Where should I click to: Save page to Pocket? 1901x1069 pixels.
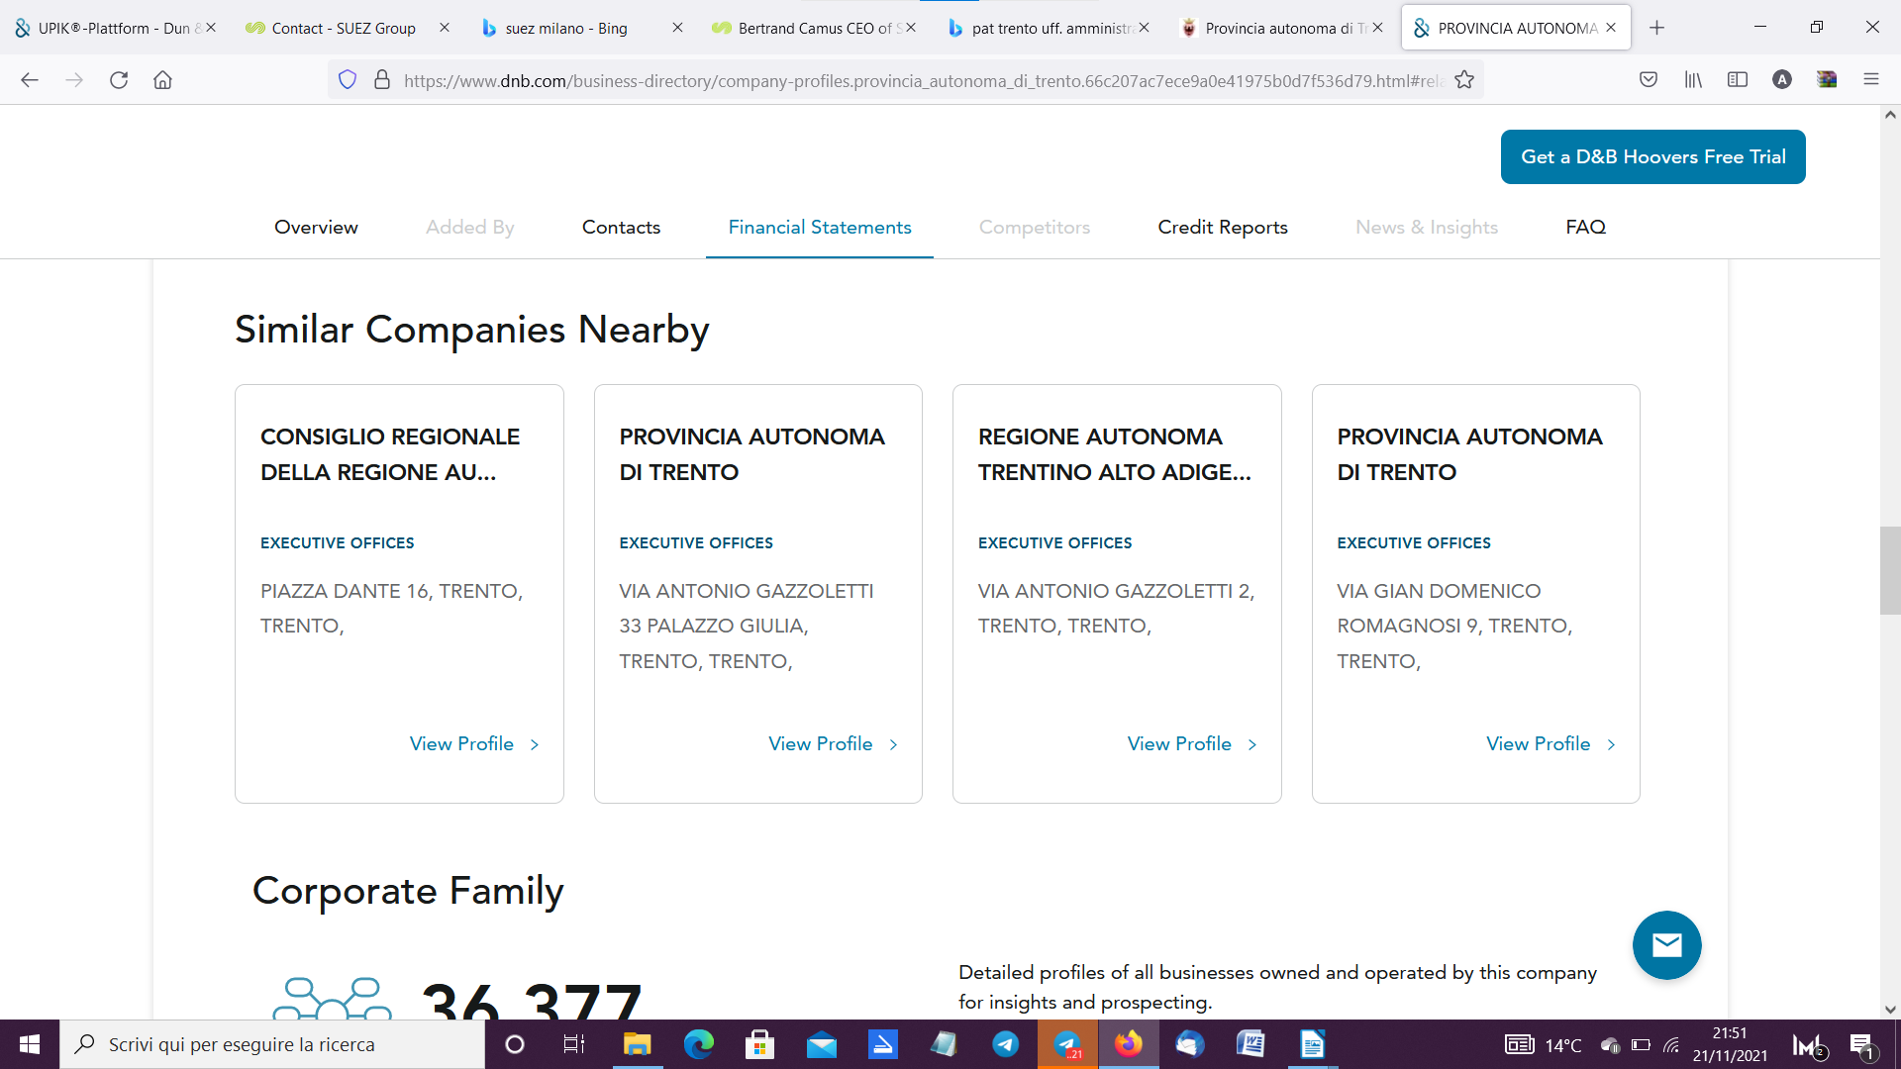pyautogui.click(x=1649, y=80)
